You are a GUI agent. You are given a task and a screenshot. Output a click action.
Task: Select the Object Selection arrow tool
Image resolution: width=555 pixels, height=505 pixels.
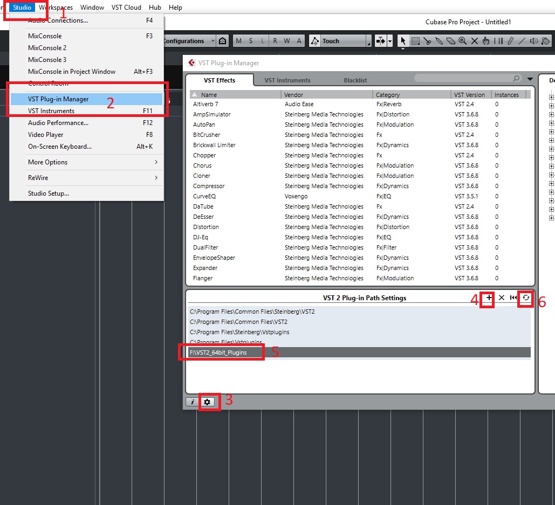pos(403,41)
